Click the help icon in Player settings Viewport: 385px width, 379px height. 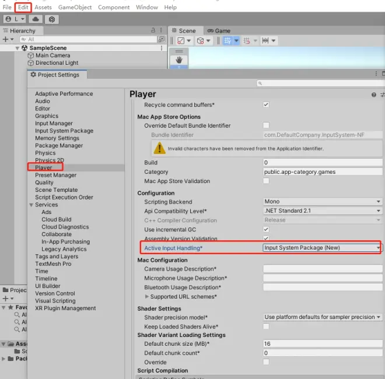click(374, 94)
